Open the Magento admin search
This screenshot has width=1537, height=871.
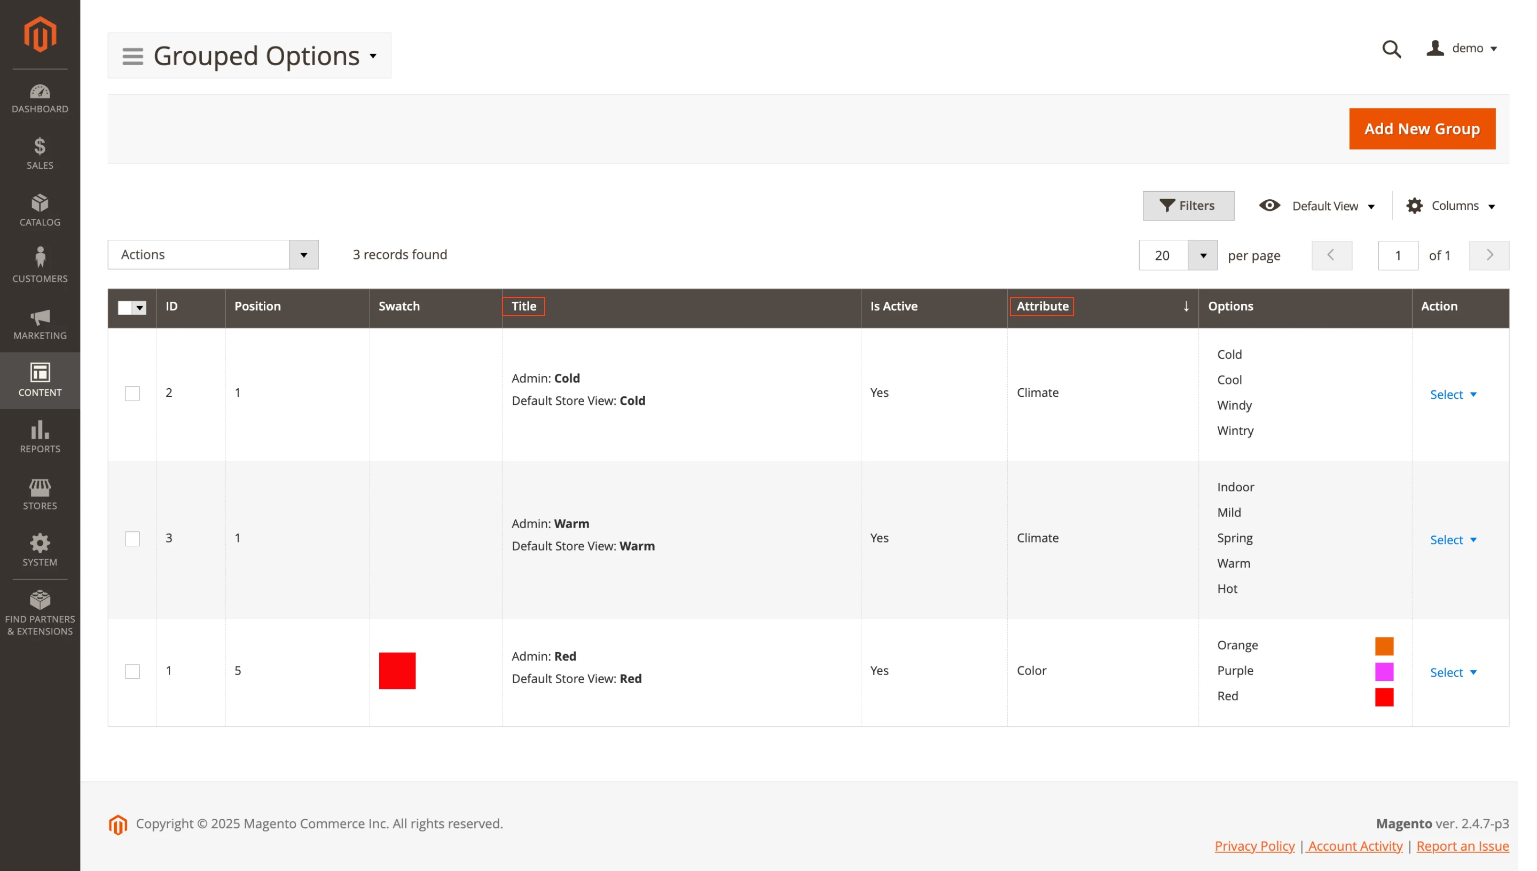[1391, 50]
